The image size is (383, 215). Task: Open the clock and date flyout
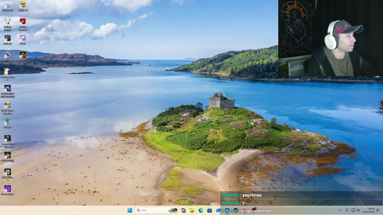tap(369, 210)
